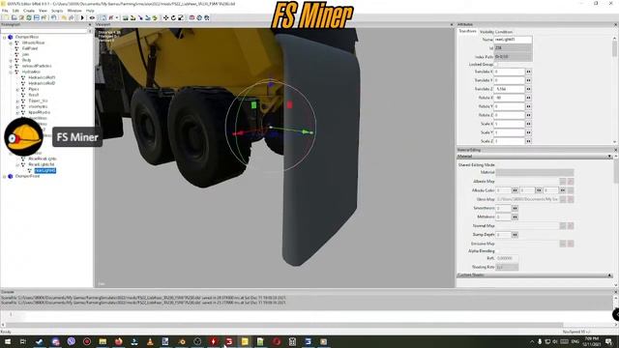Click the stepper button beside Translate Y
Viewport: 619px width, 348px height.
[x=529, y=80]
